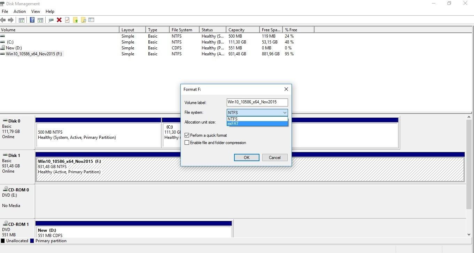
Task: Uncheck Perform a quick format
Action: click(187, 135)
